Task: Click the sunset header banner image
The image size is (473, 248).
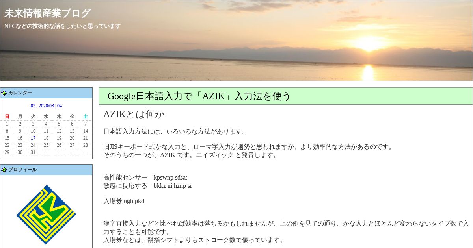Action: [x=236, y=41]
